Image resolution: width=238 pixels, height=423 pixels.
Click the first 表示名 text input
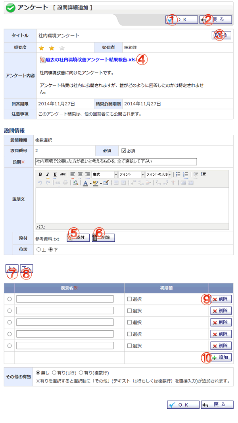click(x=65, y=299)
